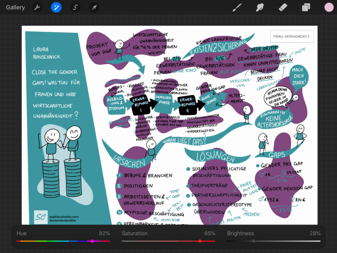Open the Actions wrench menu
Screen dimensions: 337x253
coord(37,7)
